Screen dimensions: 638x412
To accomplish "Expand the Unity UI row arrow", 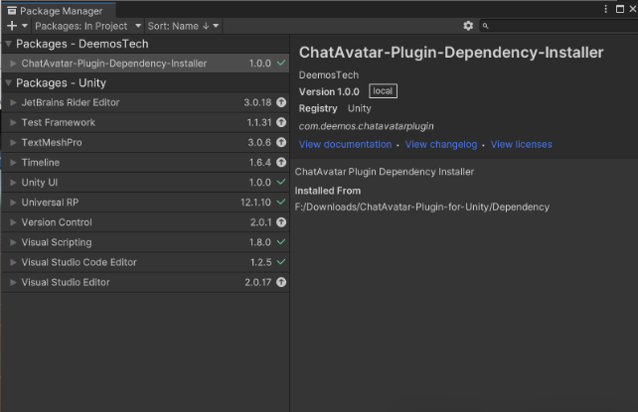I will [x=13, y=183].
